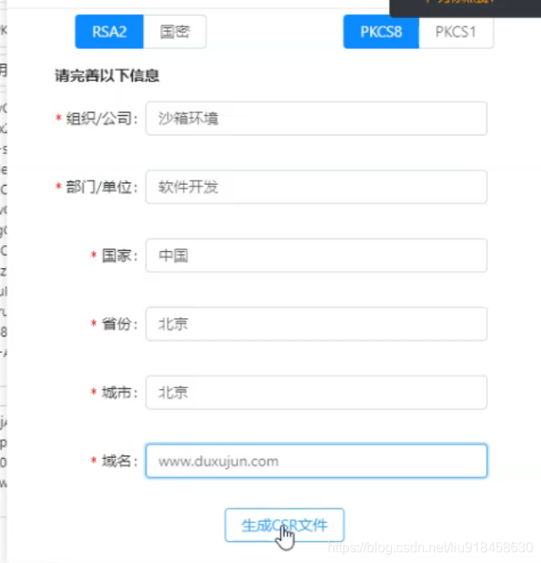
Task: Switch to PKCS1 key format
Action: click(455, 32)
